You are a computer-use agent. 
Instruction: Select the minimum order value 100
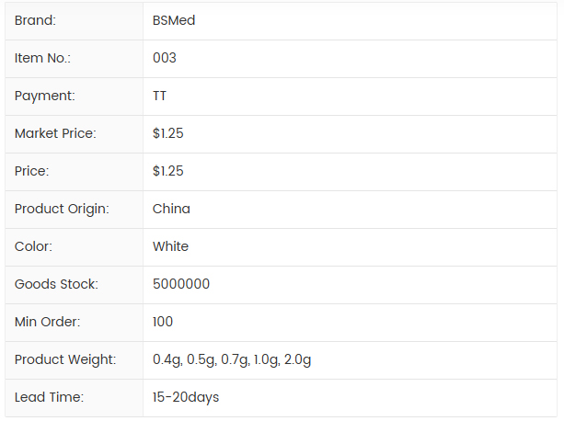pos(163,322)
